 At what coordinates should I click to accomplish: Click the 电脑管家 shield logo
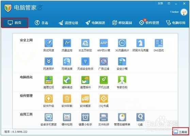[x=8, y=8]
